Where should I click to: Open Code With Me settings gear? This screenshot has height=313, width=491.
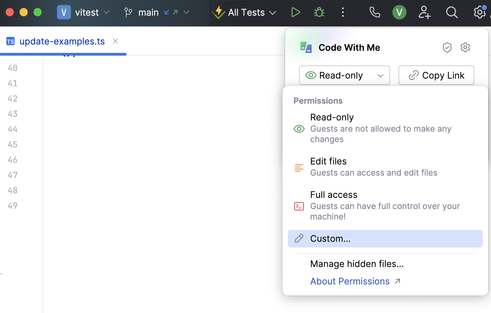click(465, 47)
